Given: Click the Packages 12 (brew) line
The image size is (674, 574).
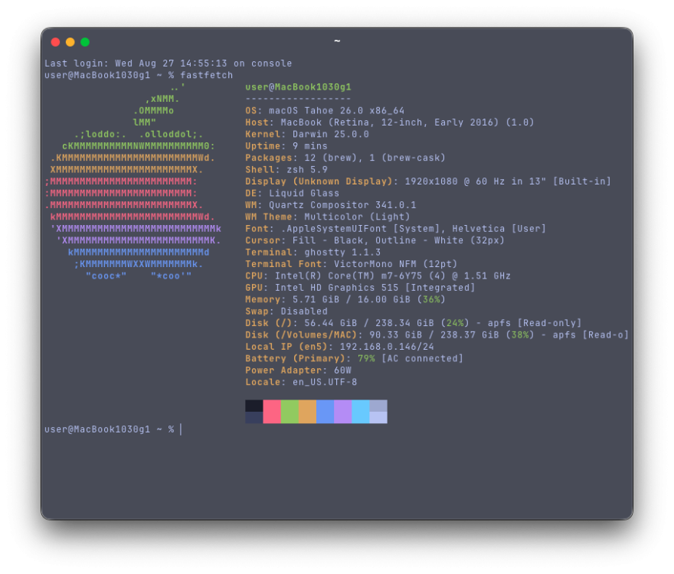Looking at the screenshot, I should [345, 158].
